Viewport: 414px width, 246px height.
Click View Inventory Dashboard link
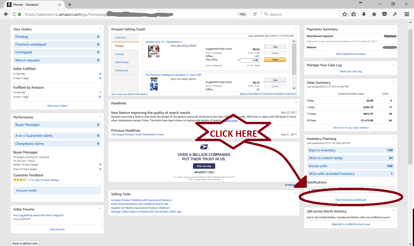point(351,200)
